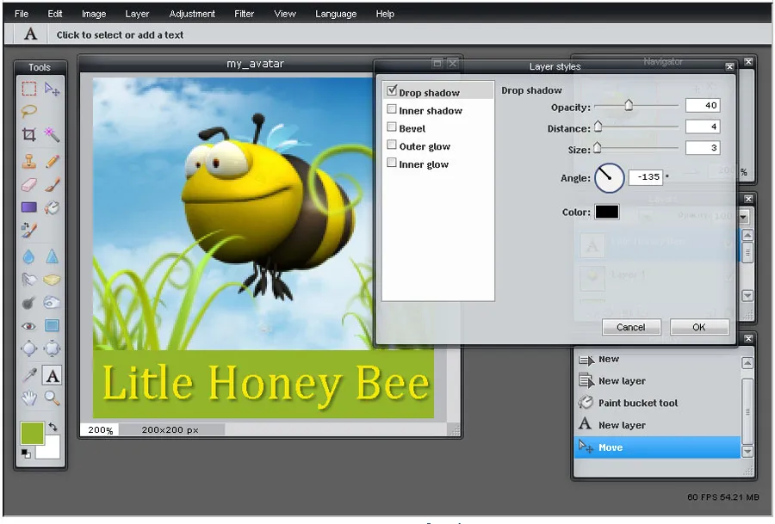The image size is (775, 524).
Task: Open the View menu
Action: [x=285, y=14]
